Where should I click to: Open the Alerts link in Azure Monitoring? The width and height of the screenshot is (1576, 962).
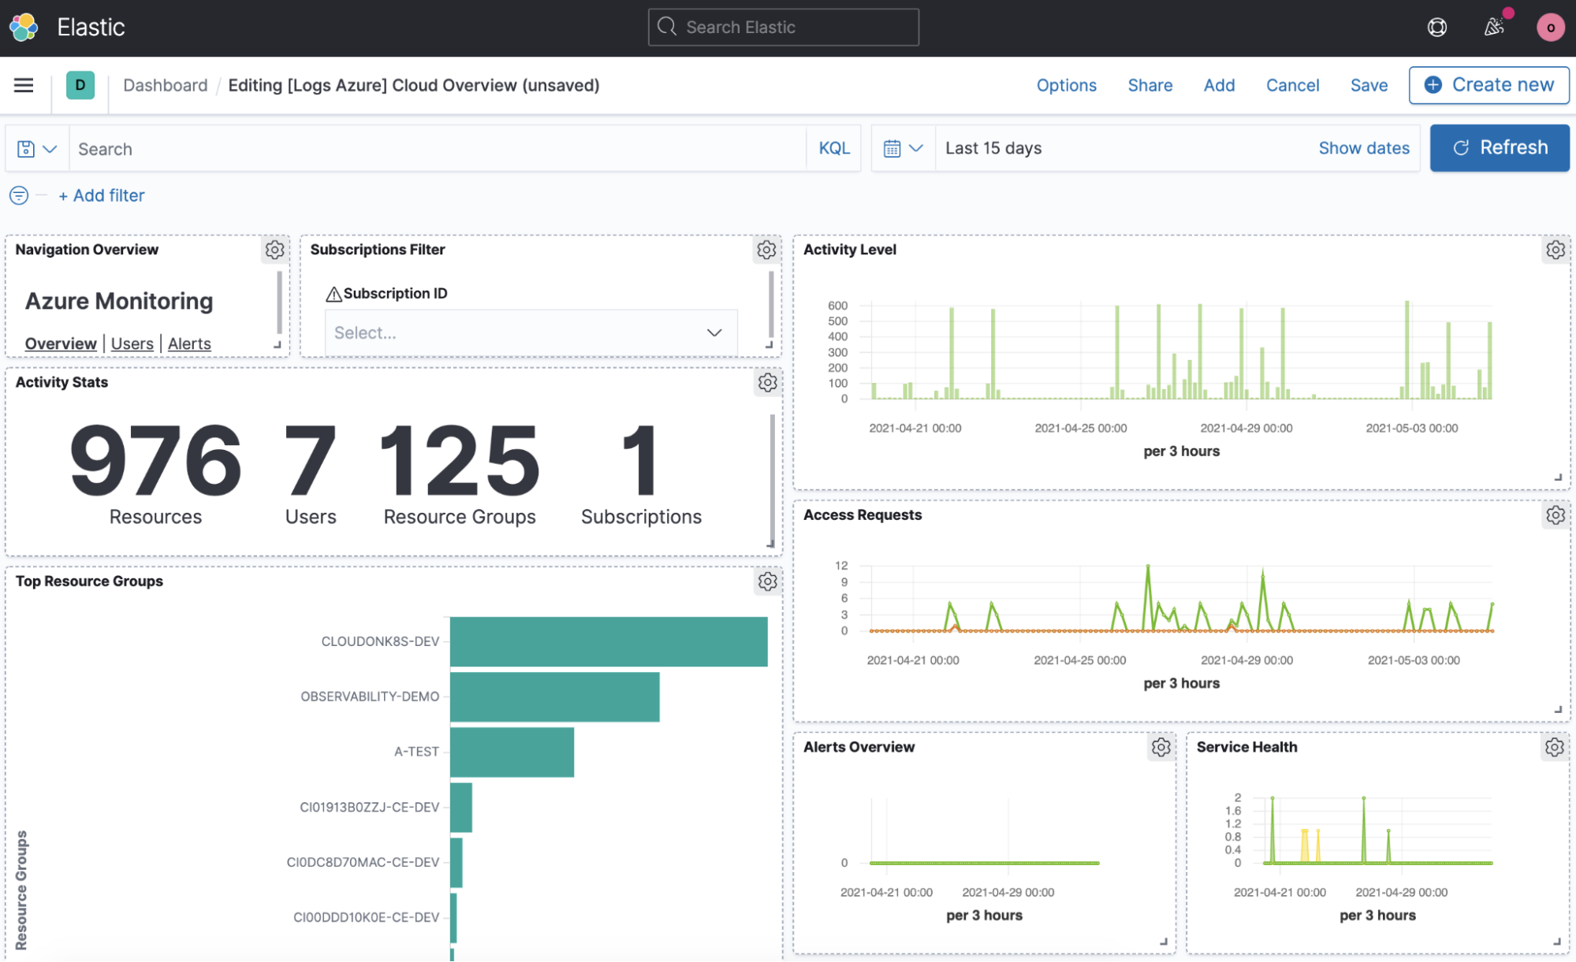coord(189,344)
